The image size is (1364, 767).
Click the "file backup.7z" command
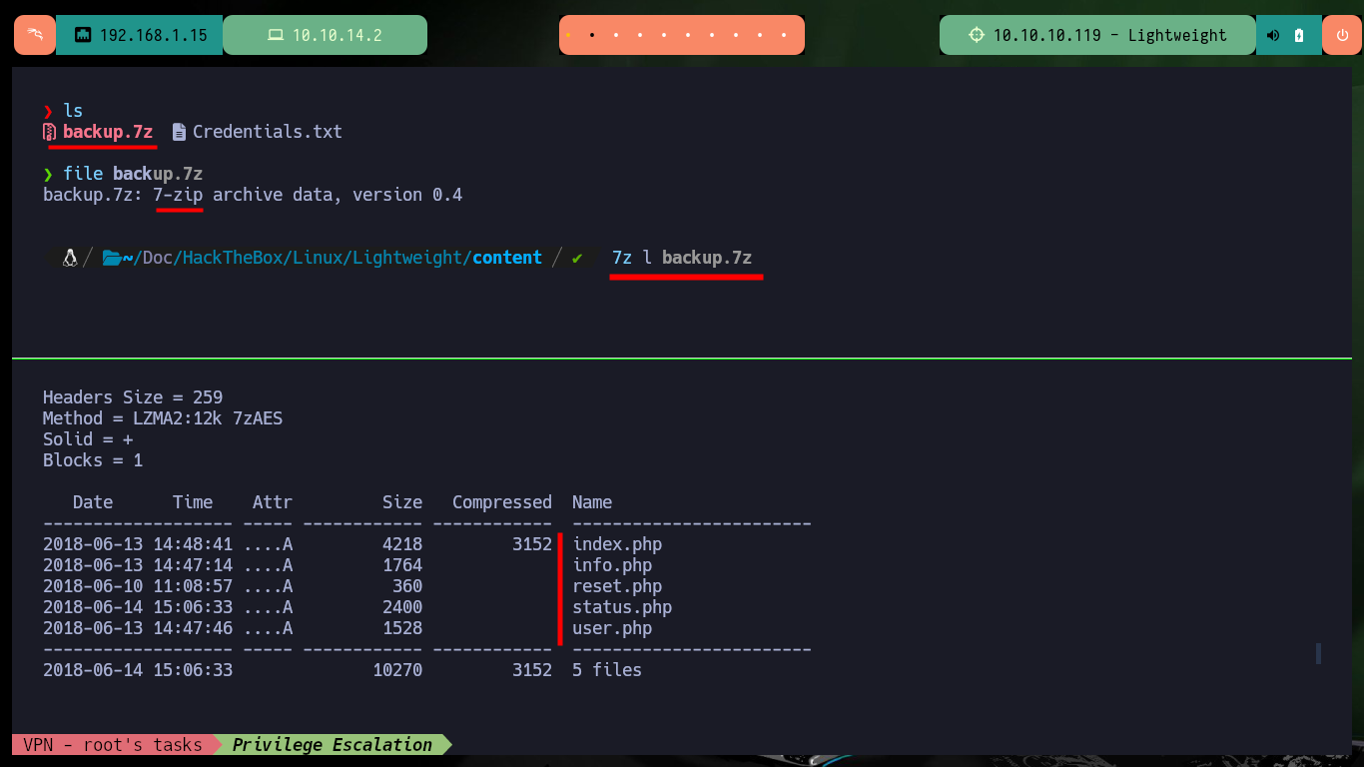133,174
